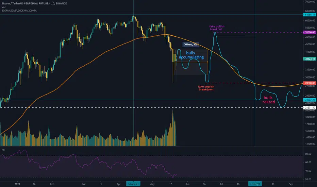
Task: Select the white dashed horizontal line
Action: click(x=152, y=107)
